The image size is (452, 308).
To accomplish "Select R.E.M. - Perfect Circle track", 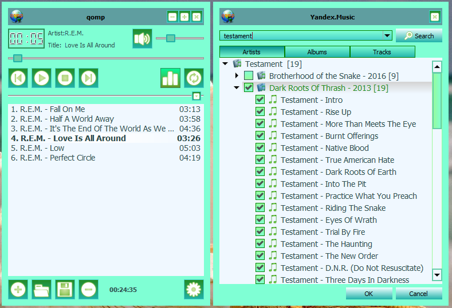I will [106, 158].
